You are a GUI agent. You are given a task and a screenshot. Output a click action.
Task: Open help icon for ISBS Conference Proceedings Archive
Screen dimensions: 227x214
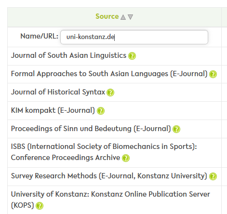tap(126, 158)
